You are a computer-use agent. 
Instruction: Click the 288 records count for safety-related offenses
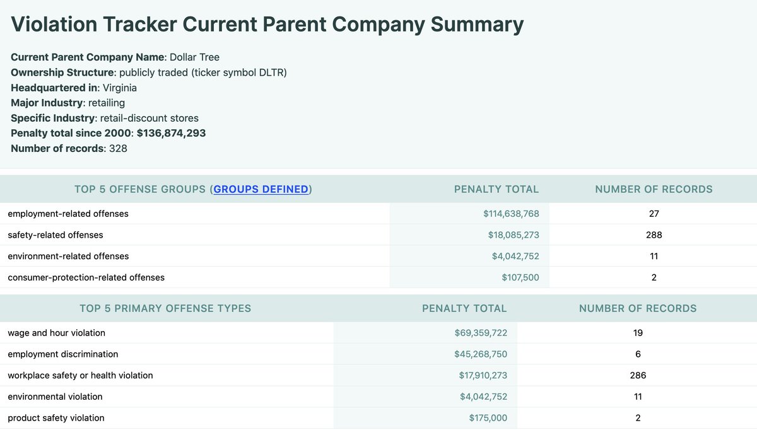pyautogui.click(x=654, y=235)
